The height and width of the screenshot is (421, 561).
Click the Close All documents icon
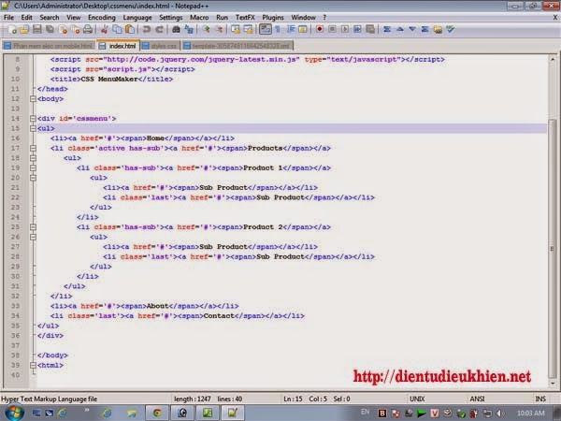pyautogui.click(x=76, y=30)
